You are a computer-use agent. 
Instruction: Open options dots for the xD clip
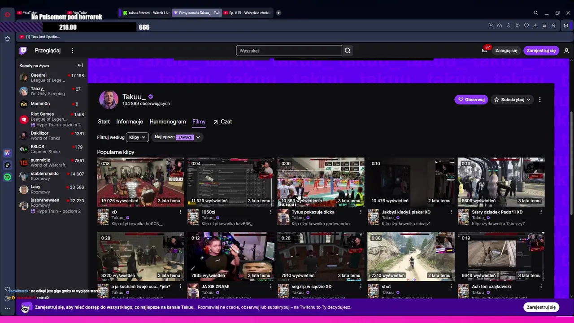[x=181, y=212]
